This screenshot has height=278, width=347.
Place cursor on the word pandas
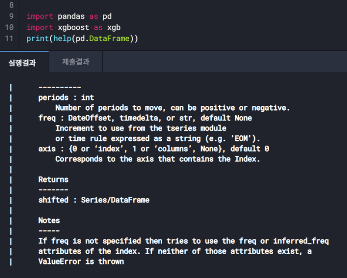71,16
